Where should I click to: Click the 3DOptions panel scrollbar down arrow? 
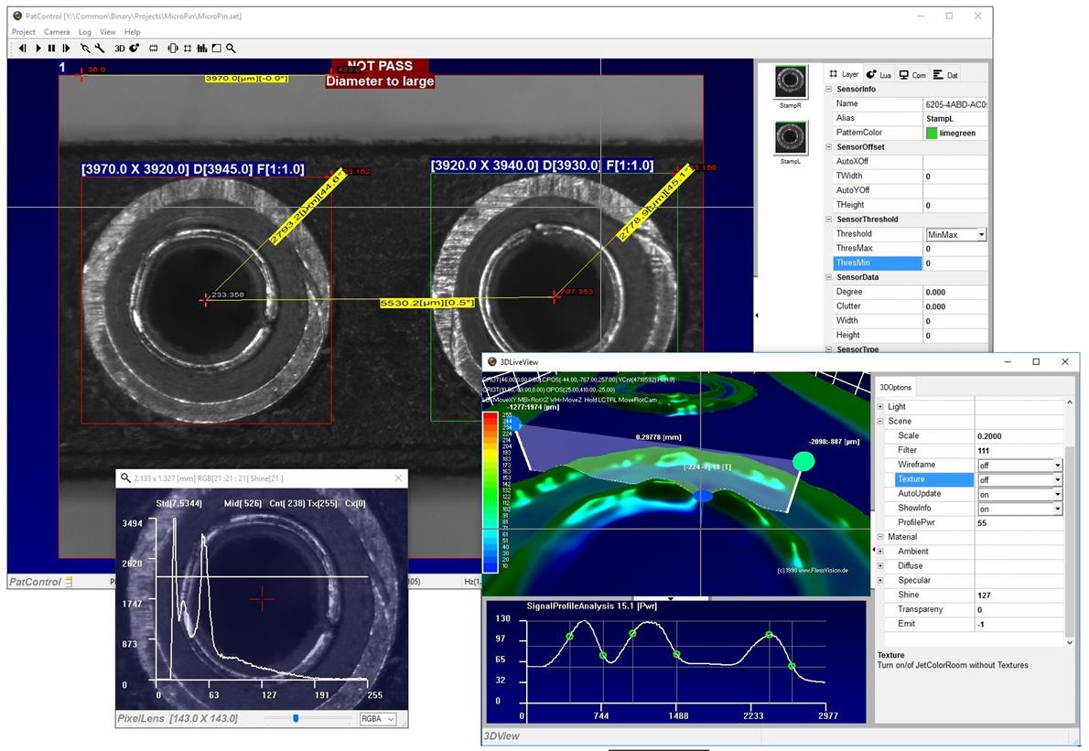1070,643
